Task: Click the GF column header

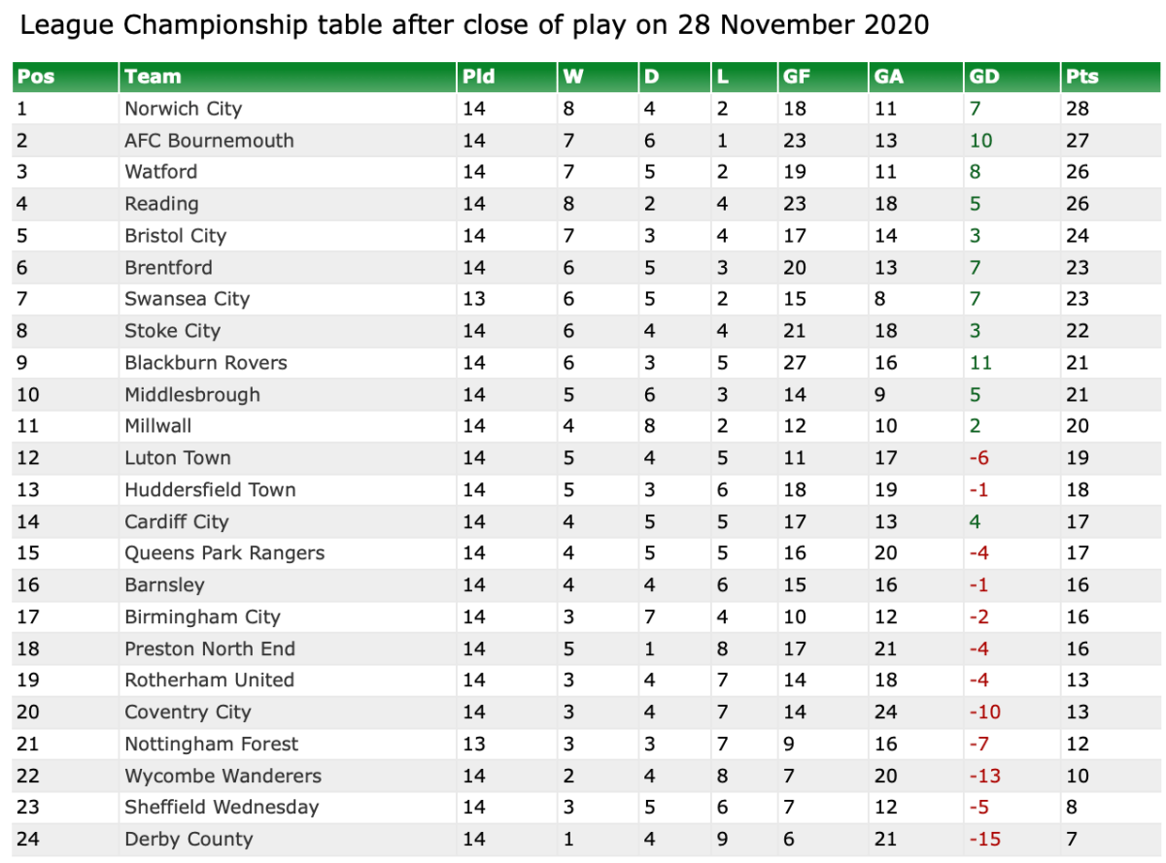Action: tap(795, 77)
